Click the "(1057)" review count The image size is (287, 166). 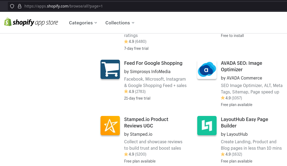tap(237, 98)
